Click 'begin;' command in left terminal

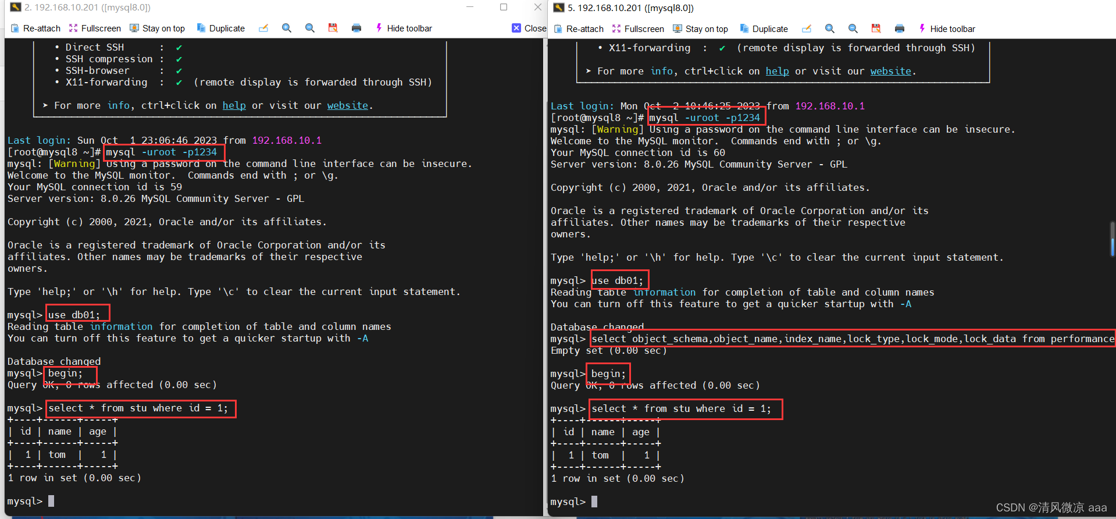pyautogui.click(x=66, y=373)
